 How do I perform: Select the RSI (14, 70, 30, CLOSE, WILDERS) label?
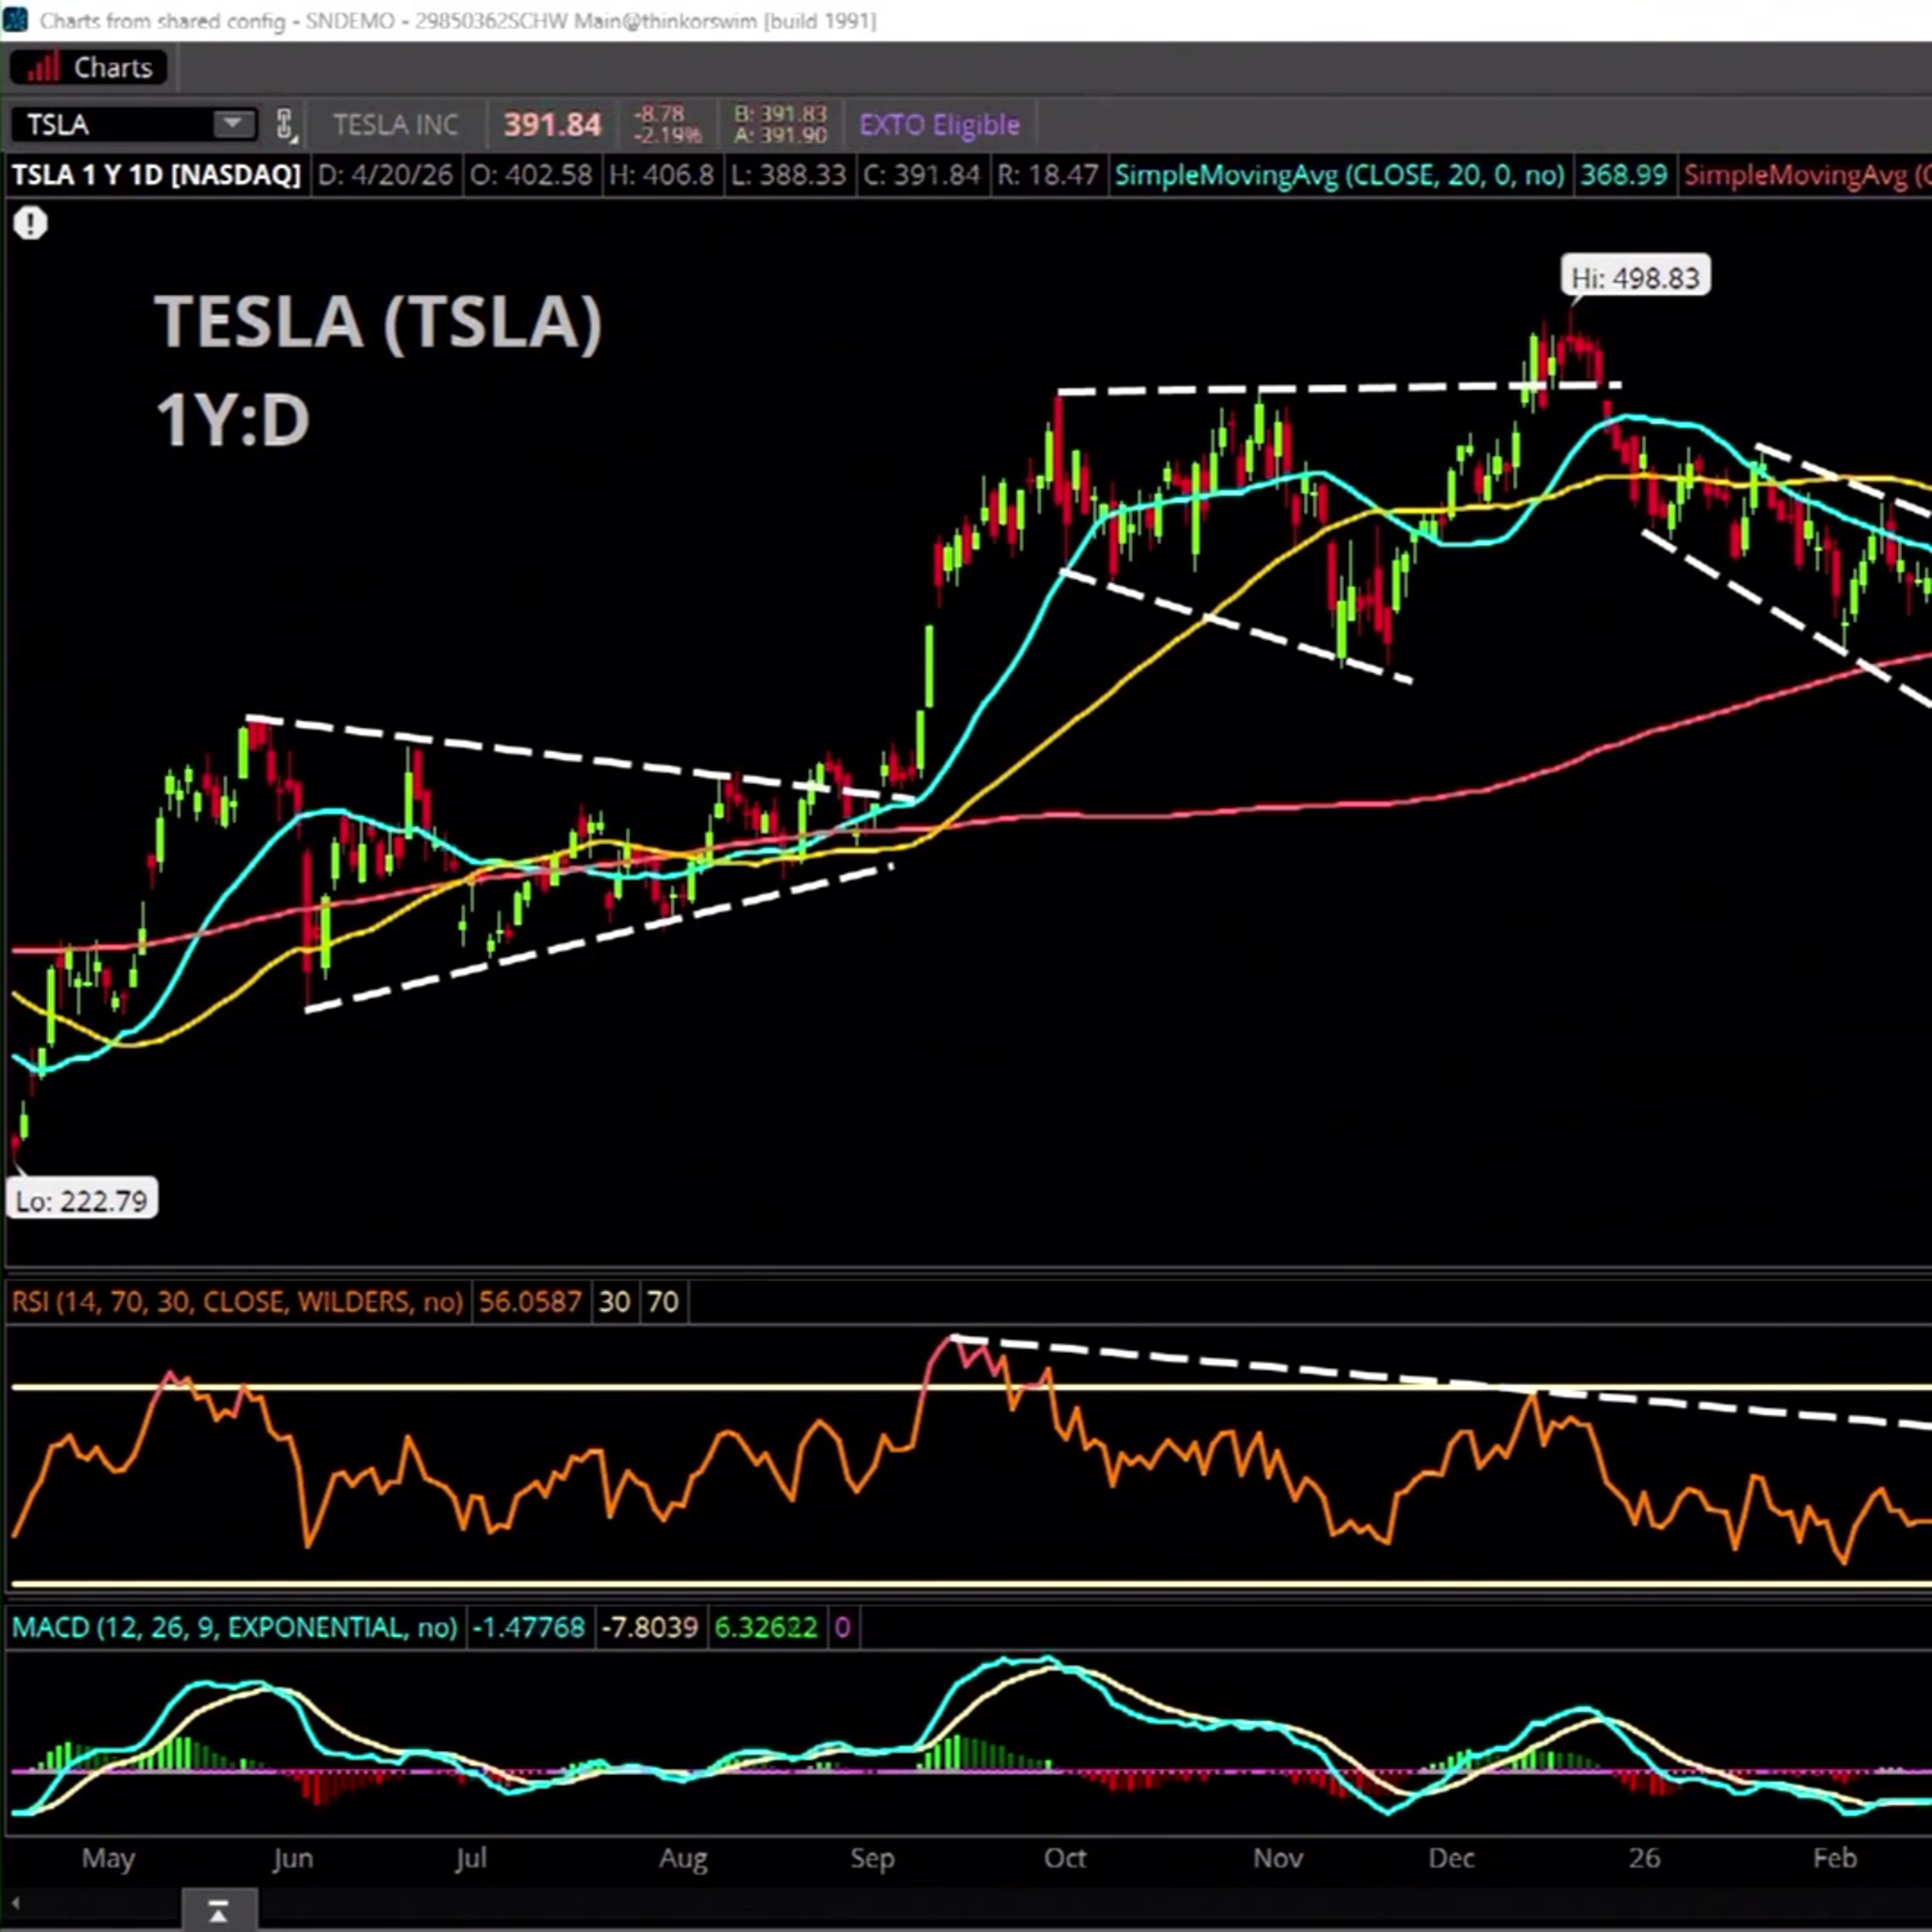coord(238,1301)
